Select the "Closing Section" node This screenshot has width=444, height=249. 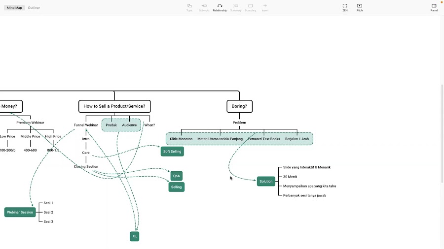[x=86, y=166]
